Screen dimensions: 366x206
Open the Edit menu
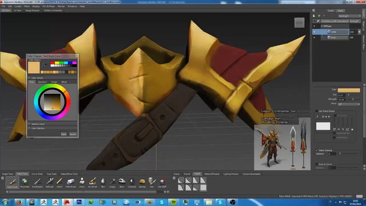[x=10, y=6]
